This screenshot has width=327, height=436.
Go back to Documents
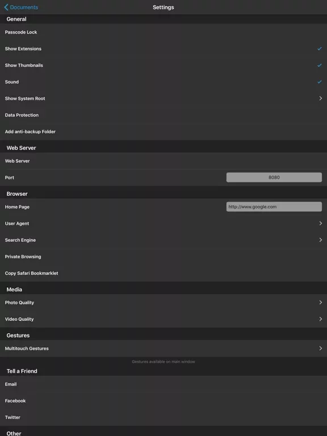coord(21,7)
